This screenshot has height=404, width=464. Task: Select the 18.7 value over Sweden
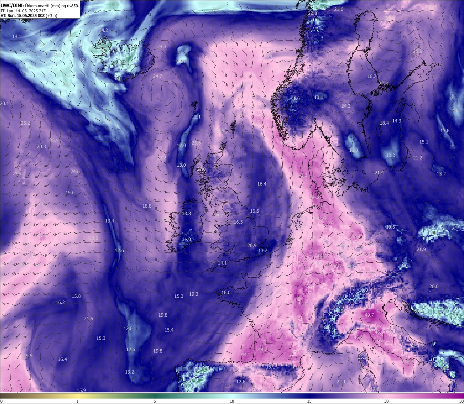pos(372,76)
